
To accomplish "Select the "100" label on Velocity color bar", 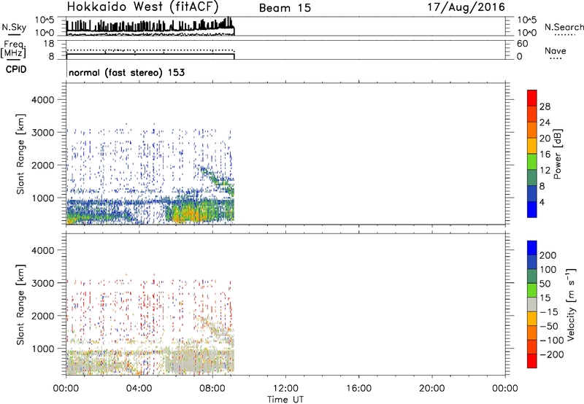I will [x=548, y=269].
